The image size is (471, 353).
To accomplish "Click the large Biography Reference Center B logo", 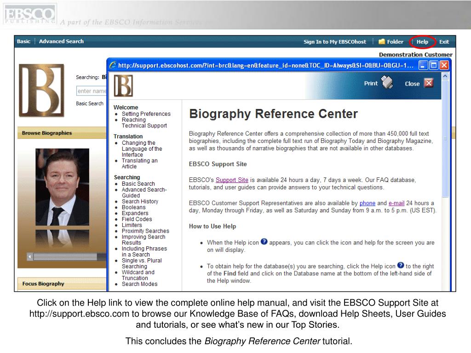I will coord(42,91).
